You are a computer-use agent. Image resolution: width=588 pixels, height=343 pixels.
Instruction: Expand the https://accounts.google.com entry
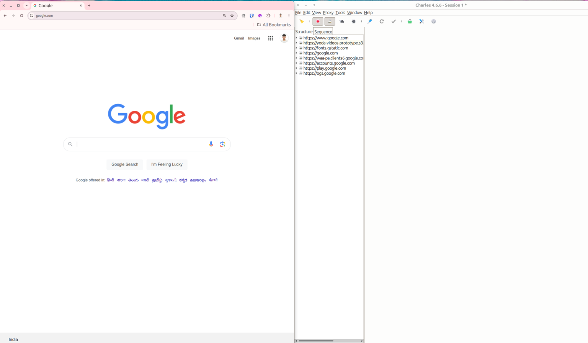point(296,63)
